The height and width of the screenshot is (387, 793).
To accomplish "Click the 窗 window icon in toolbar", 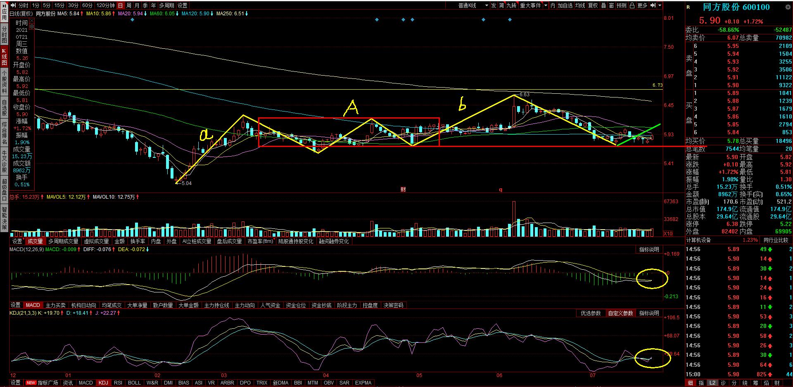I will (611, 5).
